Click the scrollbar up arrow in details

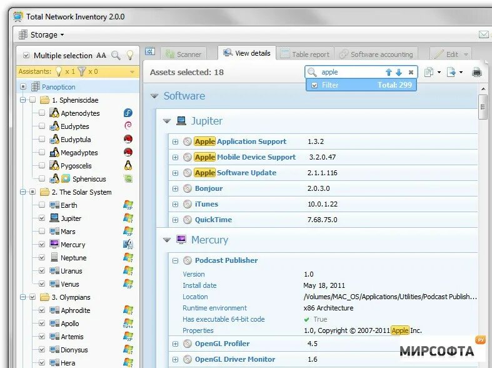(483, 89)
